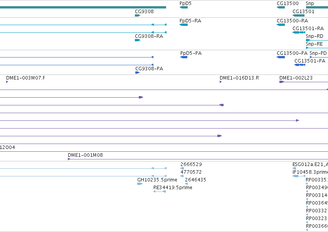
Task: Click the PpD5-PA protein feature
Action: [184, 57]
